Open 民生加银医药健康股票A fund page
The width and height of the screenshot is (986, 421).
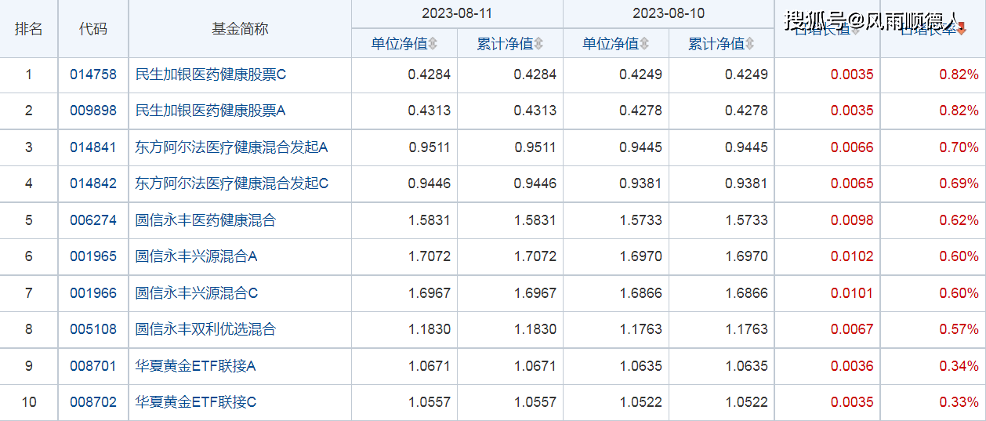point(210,111)
